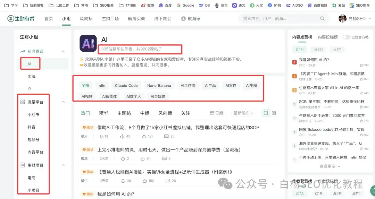
Task: Select 电商 in the sidebar
Action: (x=31, y=178)
